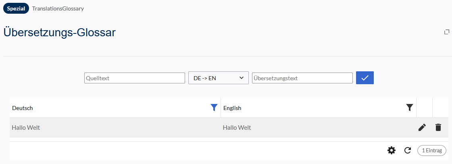
Task: Click the Übersetzungs-Glossar page heading
Action: tap(60, 33)
